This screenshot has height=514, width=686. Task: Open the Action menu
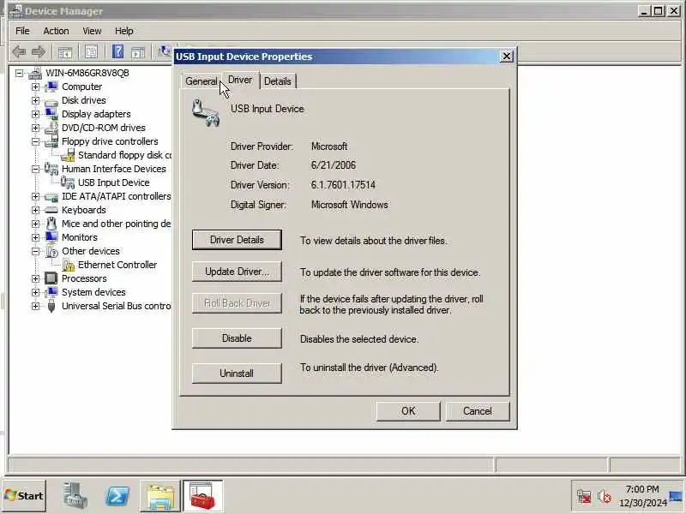(x=56, y=31)
